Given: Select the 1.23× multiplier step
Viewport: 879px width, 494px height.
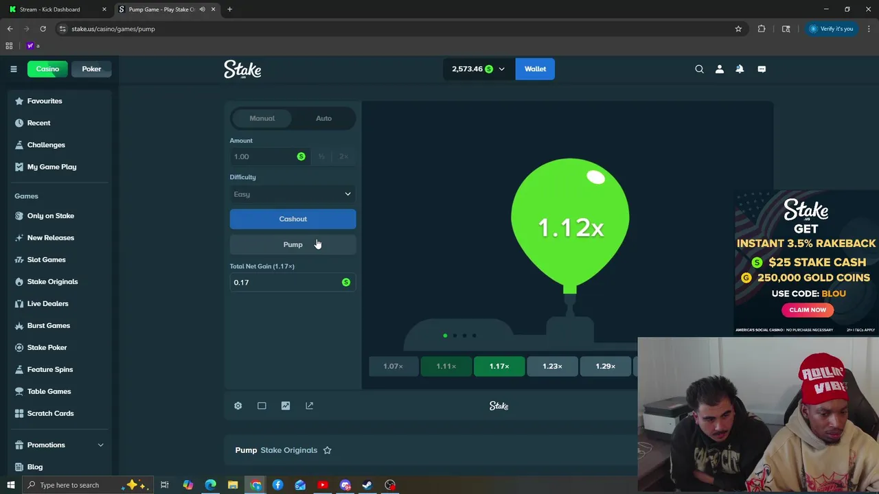Looking at the screenshot, I should click(x=552, y=366).
